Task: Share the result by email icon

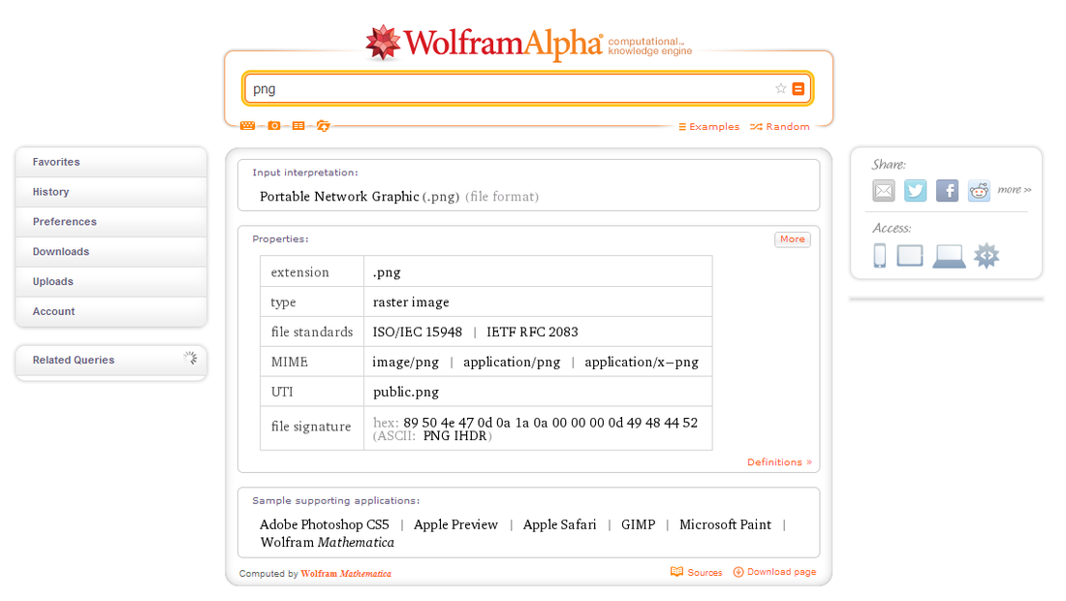Action: click(x=884, y=191)
